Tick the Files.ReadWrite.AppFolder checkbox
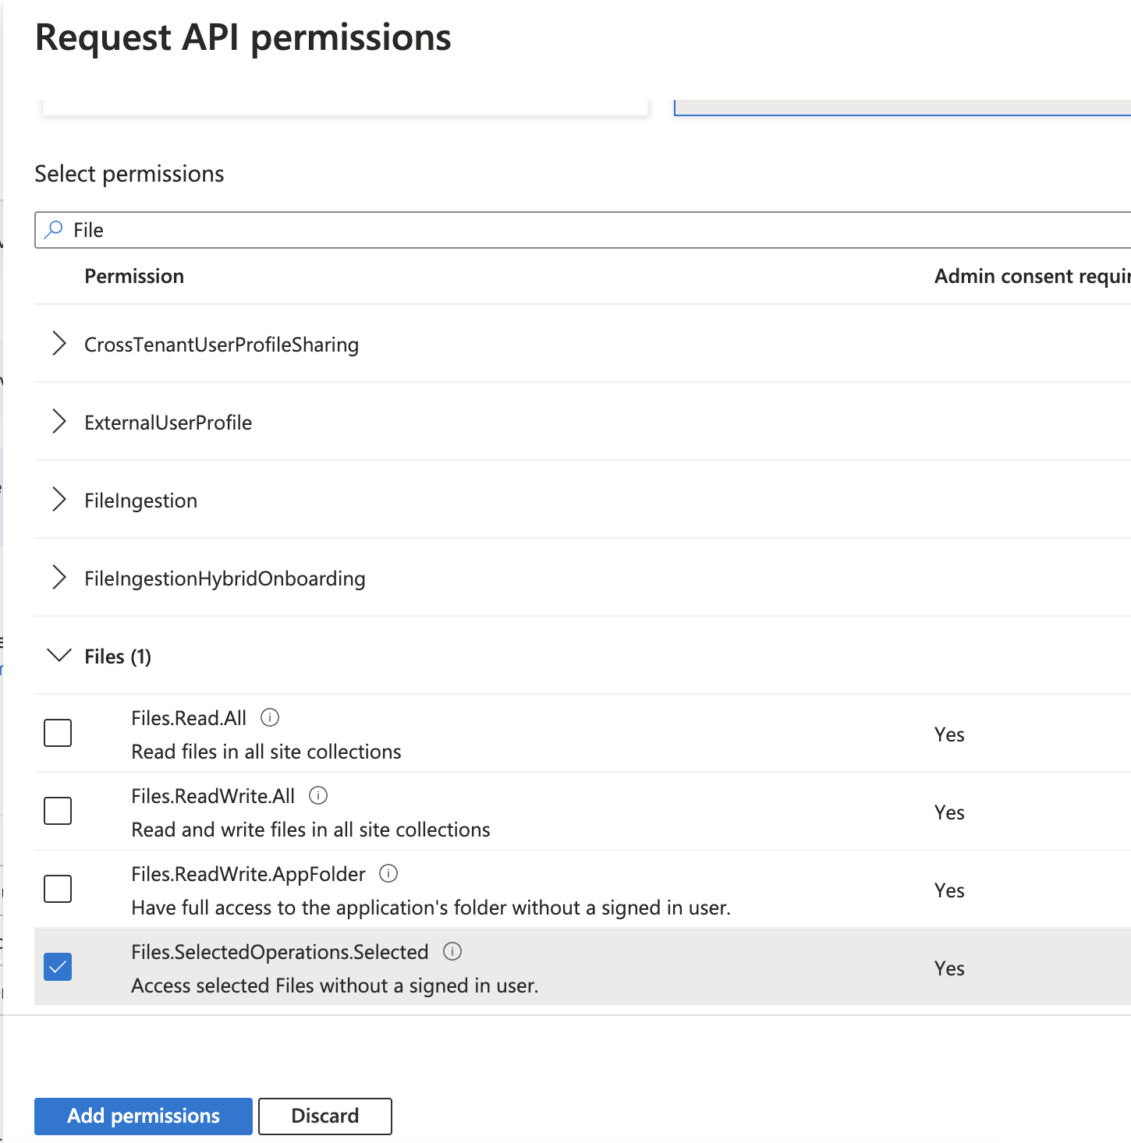 point(58,889)
